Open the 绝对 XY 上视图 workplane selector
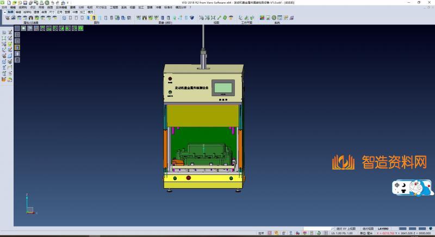Viewport: 435px width, 237px height. click(346, 229)
